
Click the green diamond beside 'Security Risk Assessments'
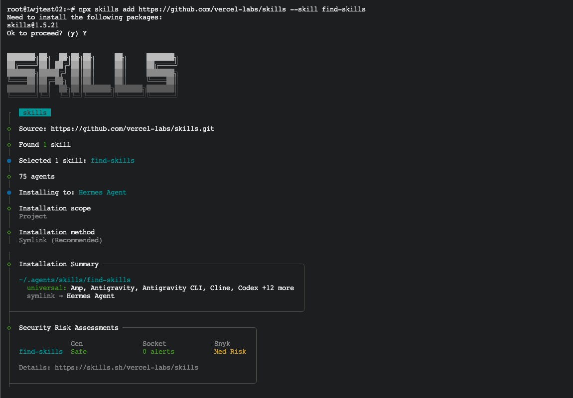coord(9,328)
